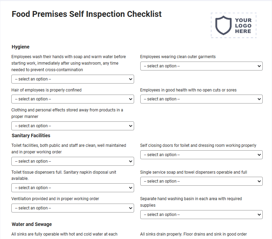272x239 pixels.
Task: Open toilet tissue dispensers full dropdown
Action: (x=73, y=188)
